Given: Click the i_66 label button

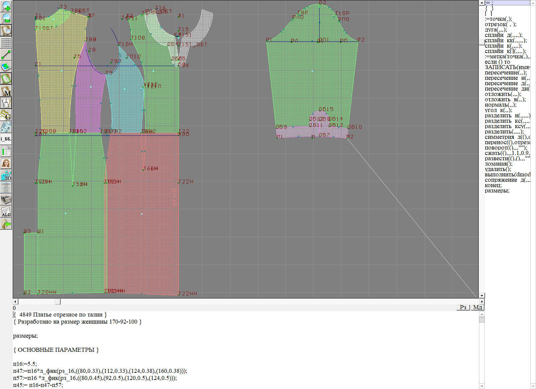Looking at the screenshot, I should [x=6, y=139].
